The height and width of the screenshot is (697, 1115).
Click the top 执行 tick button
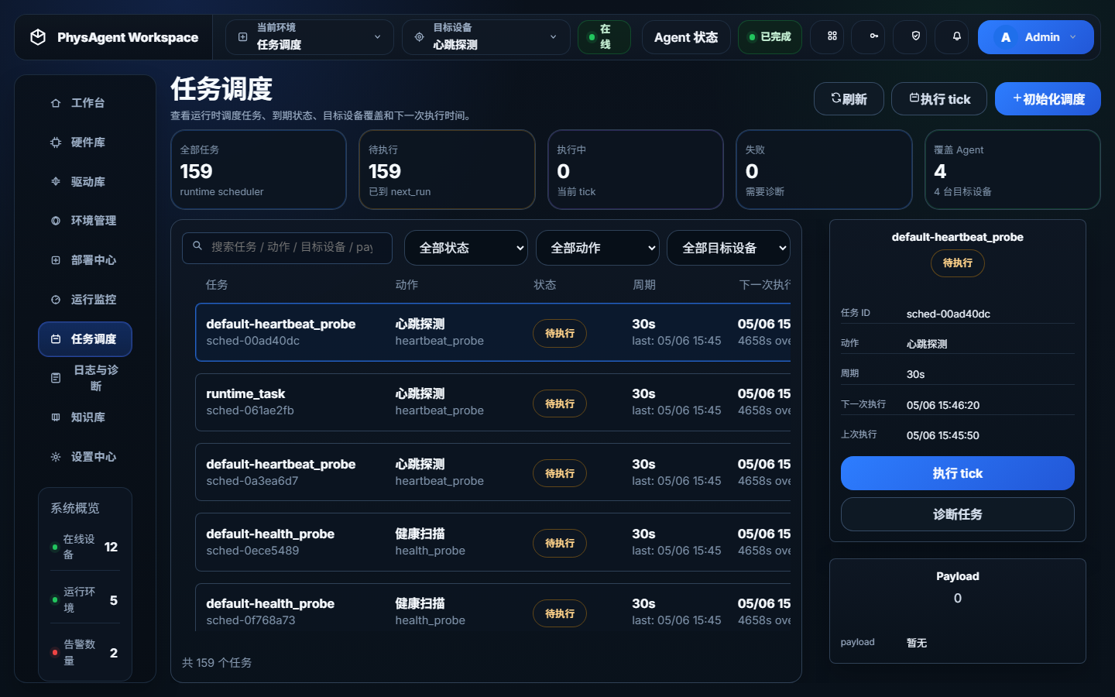(939, 98)
